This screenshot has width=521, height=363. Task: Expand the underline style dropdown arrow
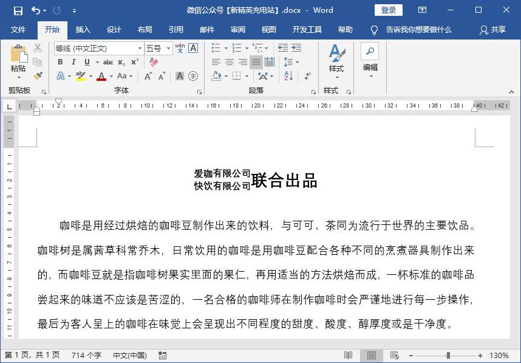pos(97,62)
